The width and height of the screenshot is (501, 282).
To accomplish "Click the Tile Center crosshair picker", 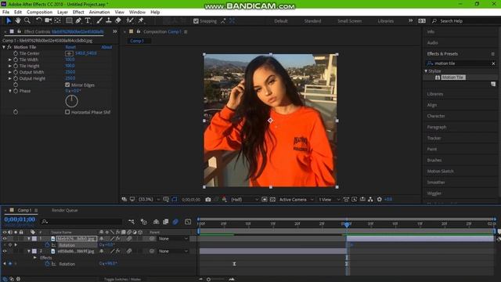I will click(69, 53).
